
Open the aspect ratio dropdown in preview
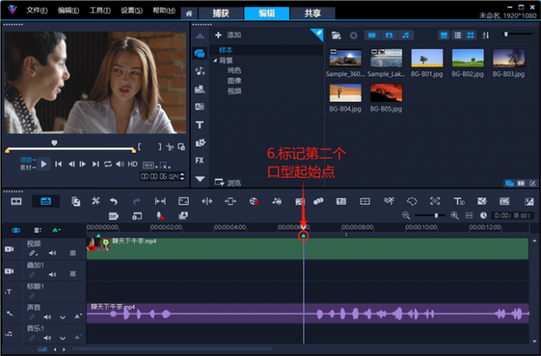click(x=150, y=166)
